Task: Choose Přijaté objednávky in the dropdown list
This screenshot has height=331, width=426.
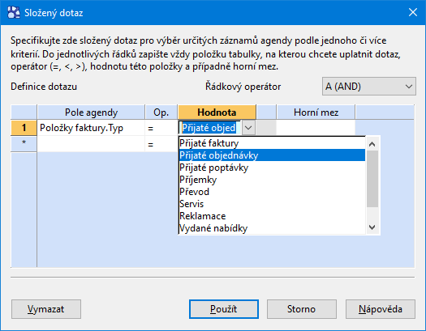Action: 272,155
